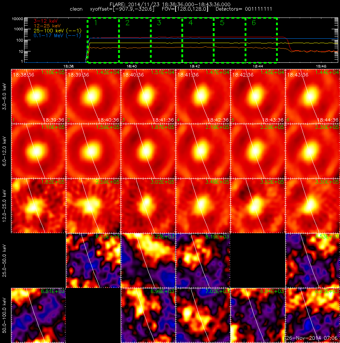Click interval marker 5 in the light curve
The width and height of the screenshot is (340, 343).
pyautogui.click(x=222, y=23)
